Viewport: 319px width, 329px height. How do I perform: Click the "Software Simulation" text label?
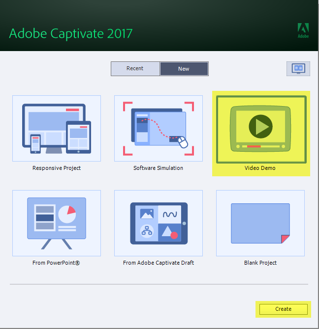pyautogui.click(x=158, y=168)
